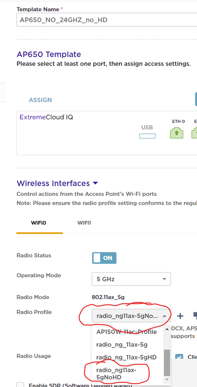Click the scroll up arrow in profile list
The image size is (197, 387).
(x=167, y=329)
